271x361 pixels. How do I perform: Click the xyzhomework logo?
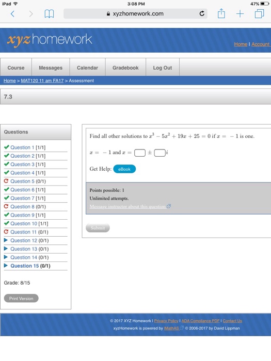point(50,40)
